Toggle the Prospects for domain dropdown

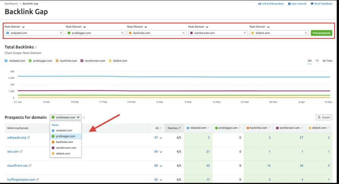[66, 117]
